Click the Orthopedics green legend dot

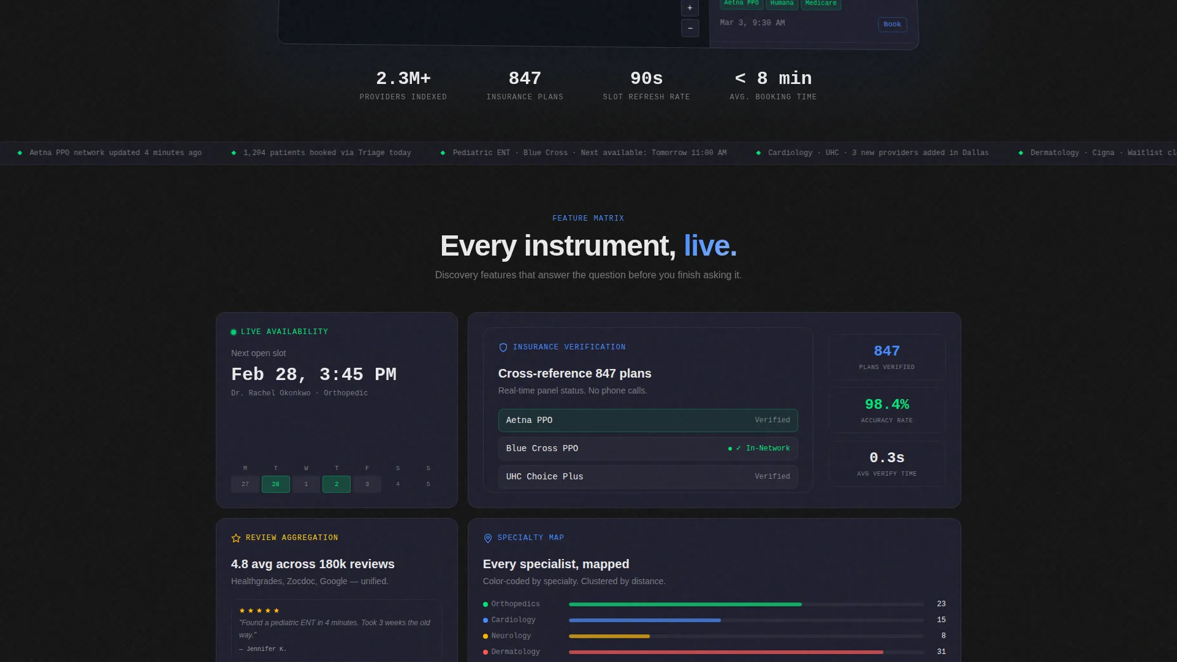(x=486, y=604)
